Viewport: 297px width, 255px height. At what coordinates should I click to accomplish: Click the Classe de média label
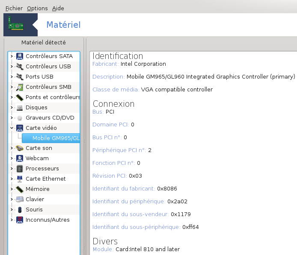tap(116, 89)
